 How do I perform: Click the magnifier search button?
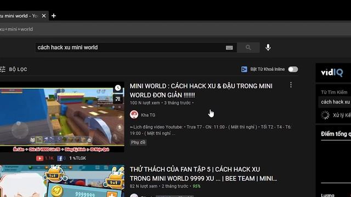pyautogui.click(x=248, y=48)
